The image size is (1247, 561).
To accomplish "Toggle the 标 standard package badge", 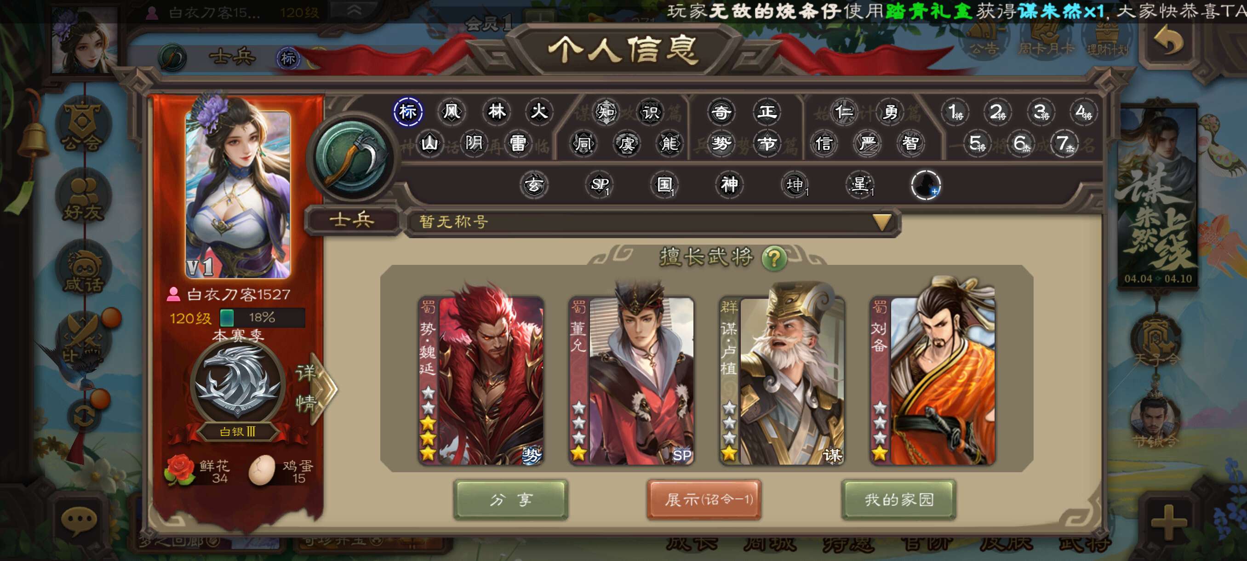I will tap(407, 112).
